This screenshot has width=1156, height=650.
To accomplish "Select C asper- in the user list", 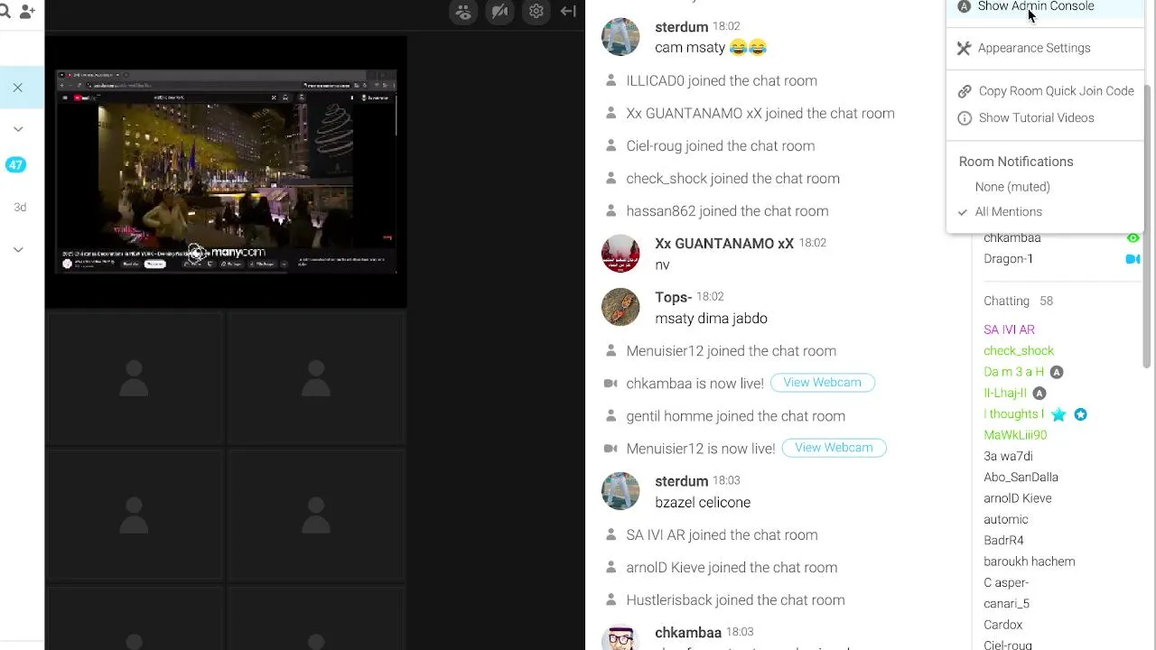I will tap(1006, 583).
